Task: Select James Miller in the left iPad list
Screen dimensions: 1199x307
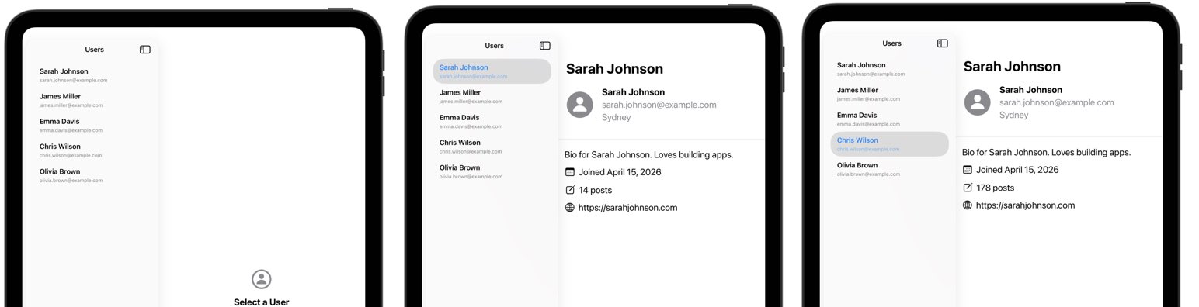Action: 93,100
